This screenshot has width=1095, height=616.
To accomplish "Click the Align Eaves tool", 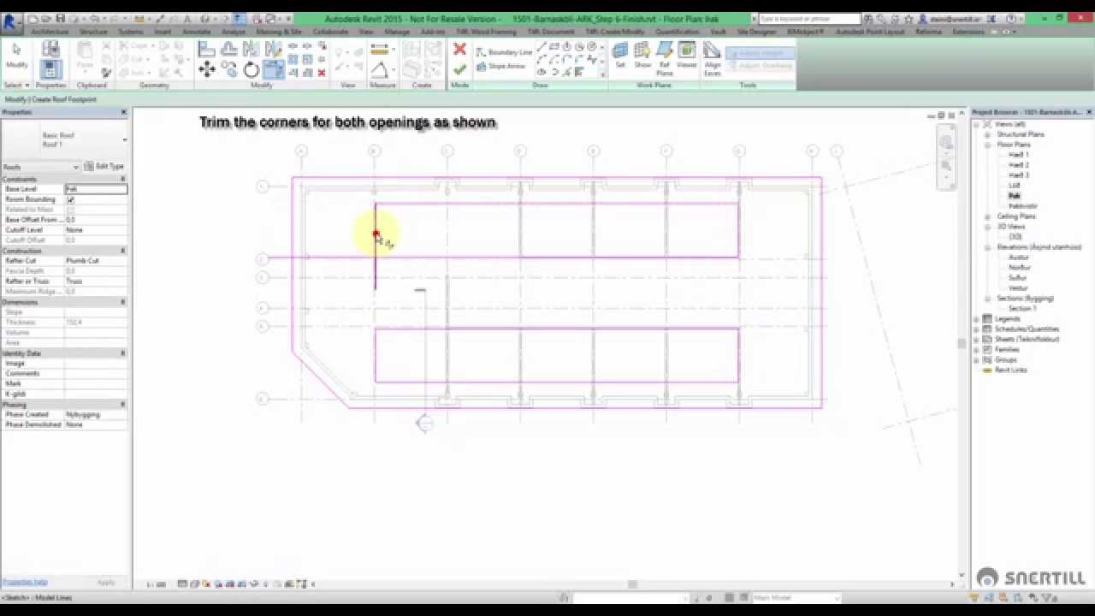I will click(x=713, y=57).
